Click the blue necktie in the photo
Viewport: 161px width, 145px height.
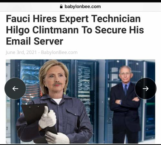(x=126, y=90)
